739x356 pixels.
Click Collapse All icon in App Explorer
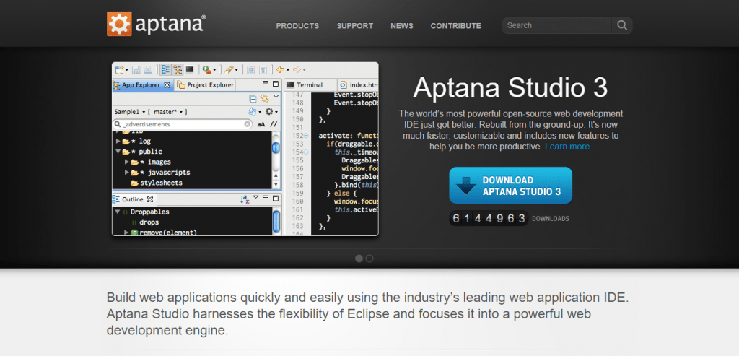click(253, 98)
